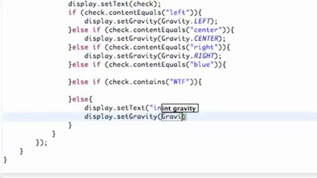This screenshot has height=178, width=317.
Task: Click the highlighted "Gravi" text in setGravity
Action: [x=172, y=117]
